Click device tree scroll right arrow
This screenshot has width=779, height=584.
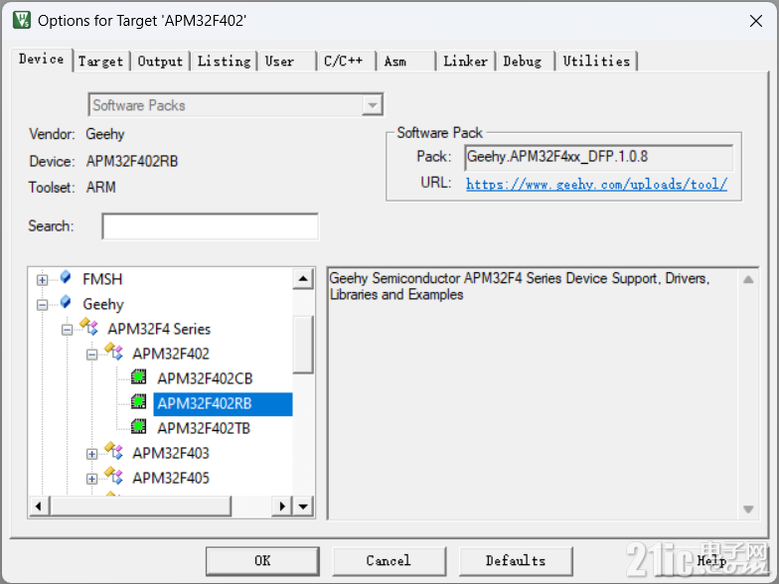click(x=282, y=507)
